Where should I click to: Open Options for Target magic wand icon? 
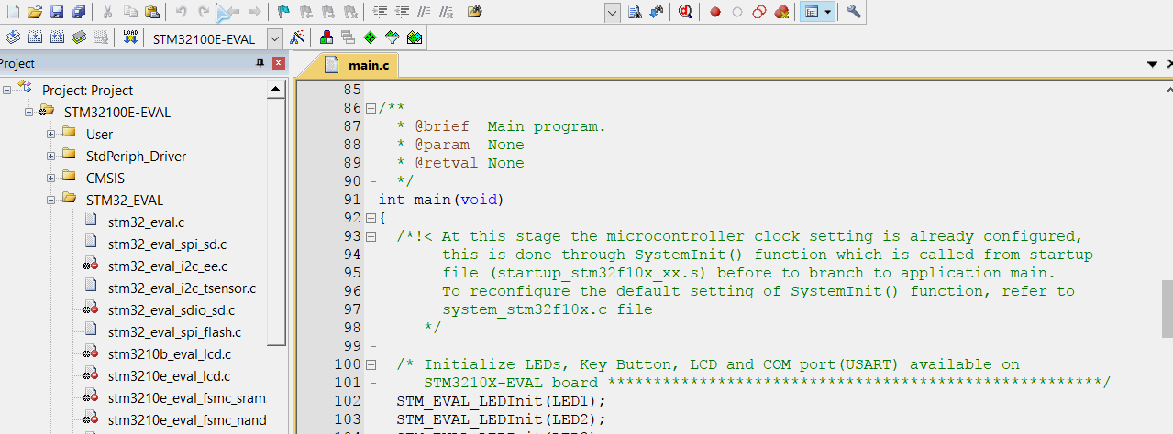click(297, 38)
